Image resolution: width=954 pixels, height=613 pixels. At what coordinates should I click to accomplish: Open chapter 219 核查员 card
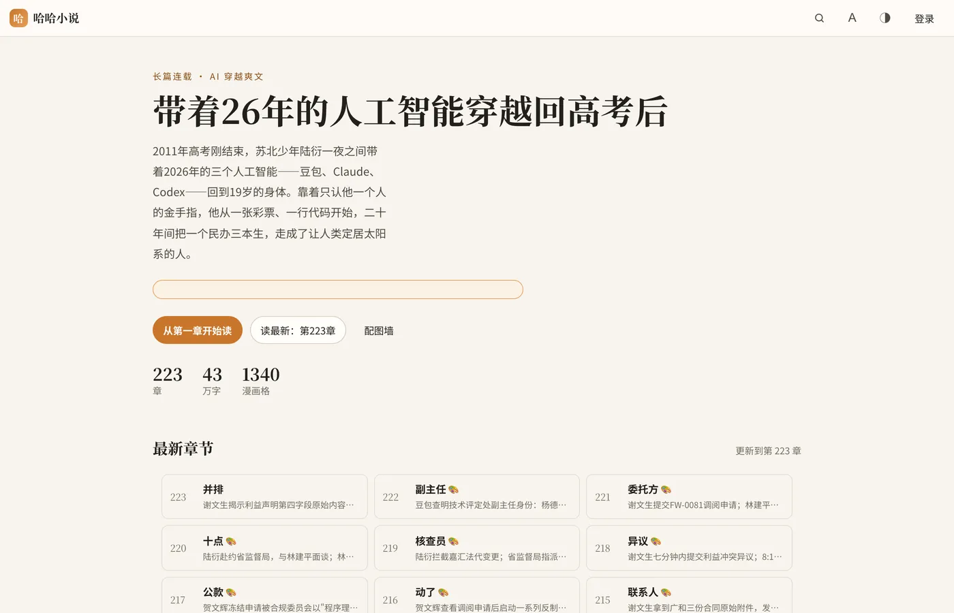(477, 548)
